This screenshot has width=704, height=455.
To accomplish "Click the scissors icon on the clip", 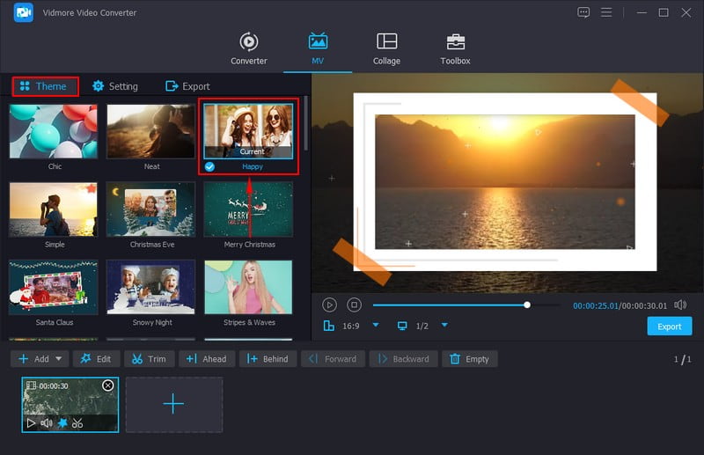I will tap(77, 423).
